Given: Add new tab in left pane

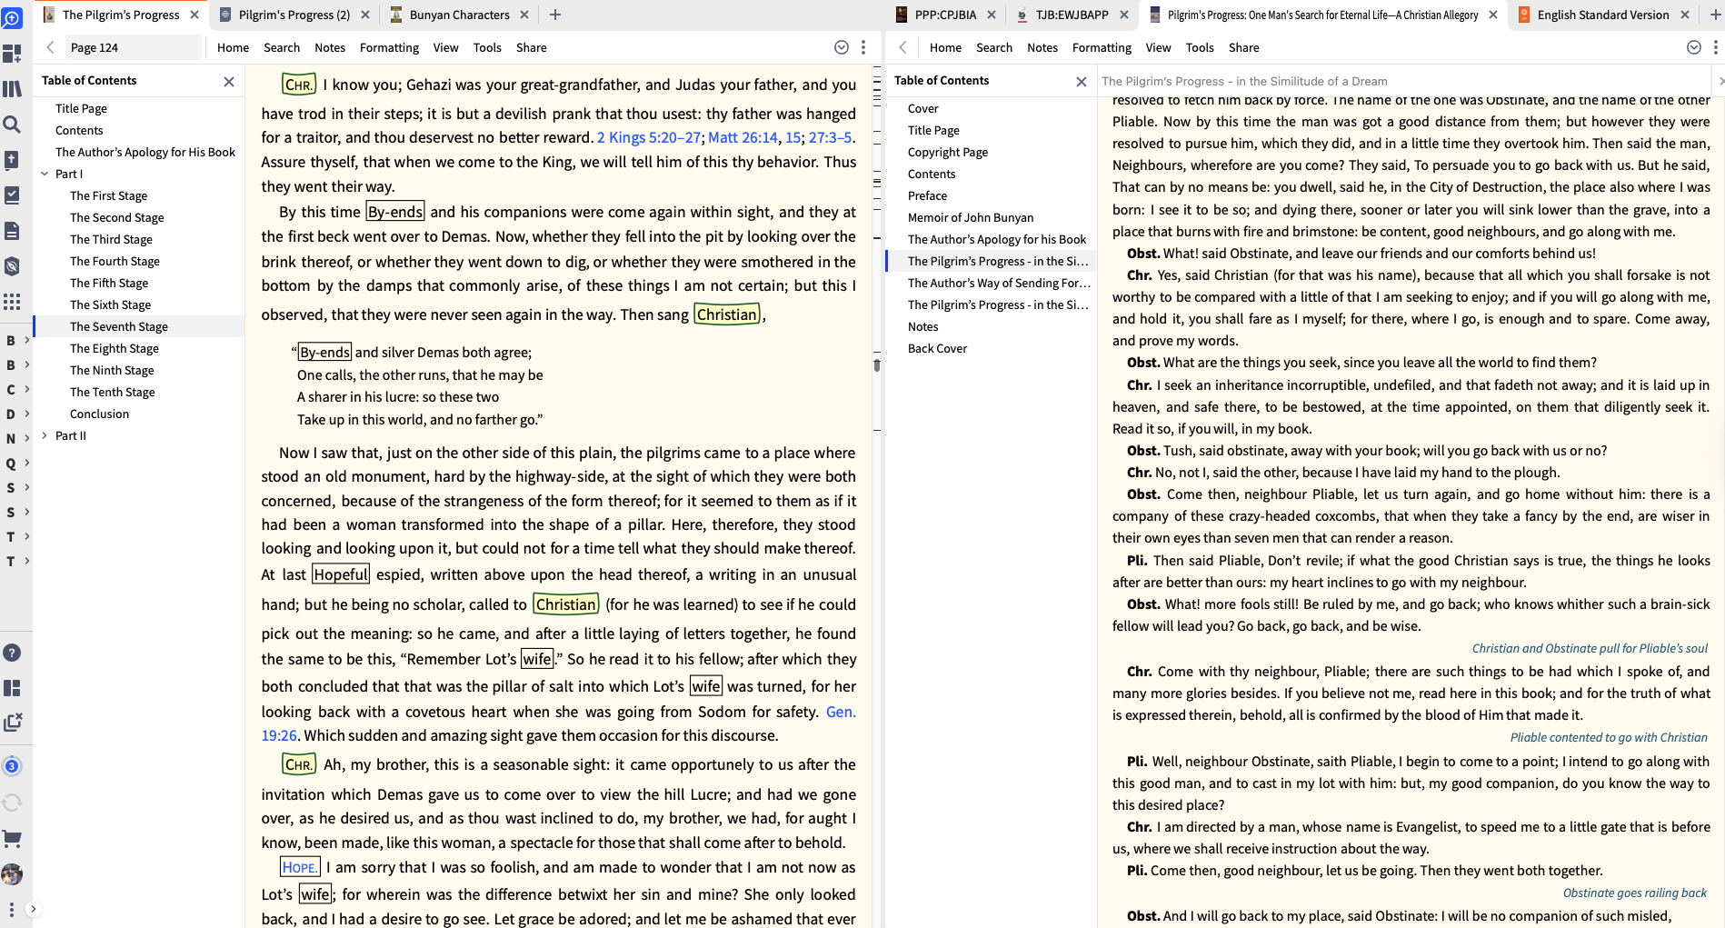Looking at the screenshot, I should (x=555, y=15).
